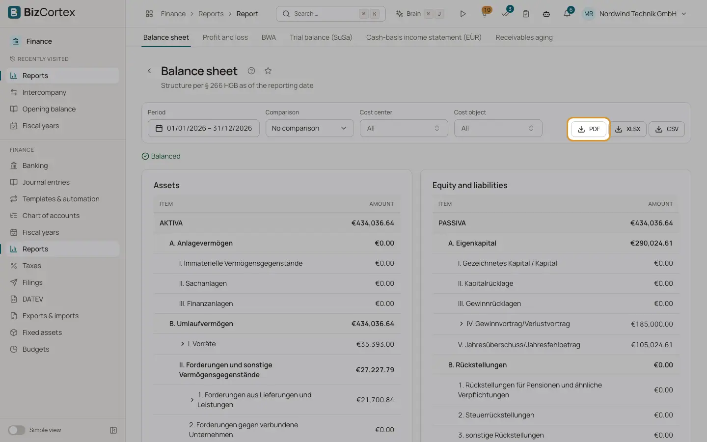Click V. Jahresüberschuss/Jahresfehlbetrag row
The image size is (707, 442).
pos(556,345)
